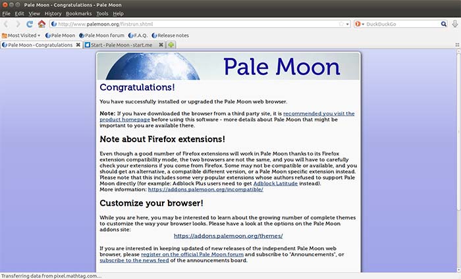461x279 pixels.
Task: Open the Release notes bookmark
Action: [170, 36]
